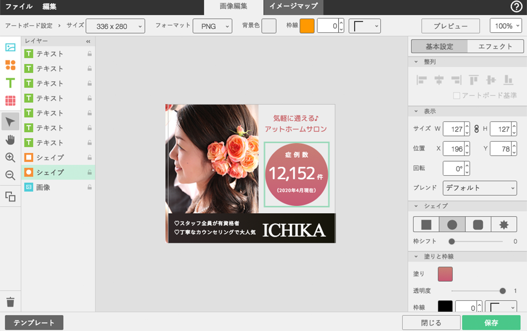Toggle lock on the square シェイプ layer
Screen dimensions: 527x331
tap(90, 157)
